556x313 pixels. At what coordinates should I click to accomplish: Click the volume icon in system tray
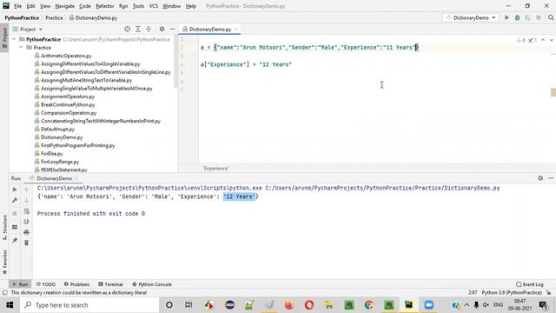[486, 305]
